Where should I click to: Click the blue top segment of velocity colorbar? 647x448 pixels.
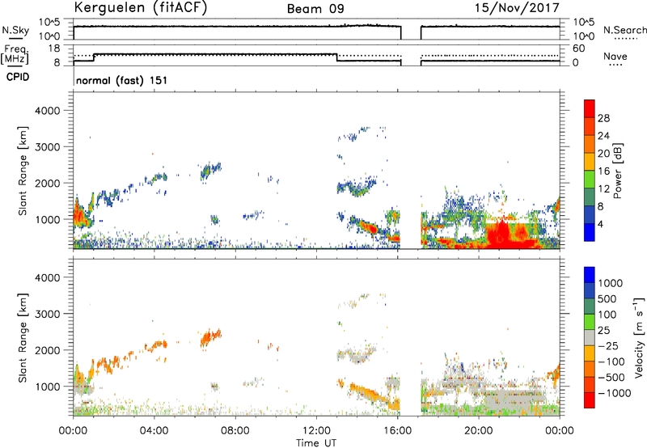pyautogui.click(x=590, y=275)
